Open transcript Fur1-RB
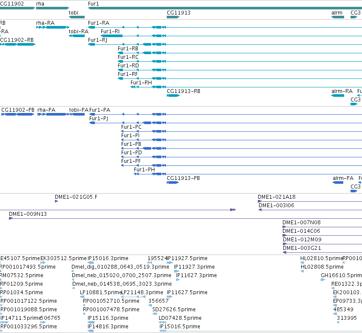 [128, 49]
